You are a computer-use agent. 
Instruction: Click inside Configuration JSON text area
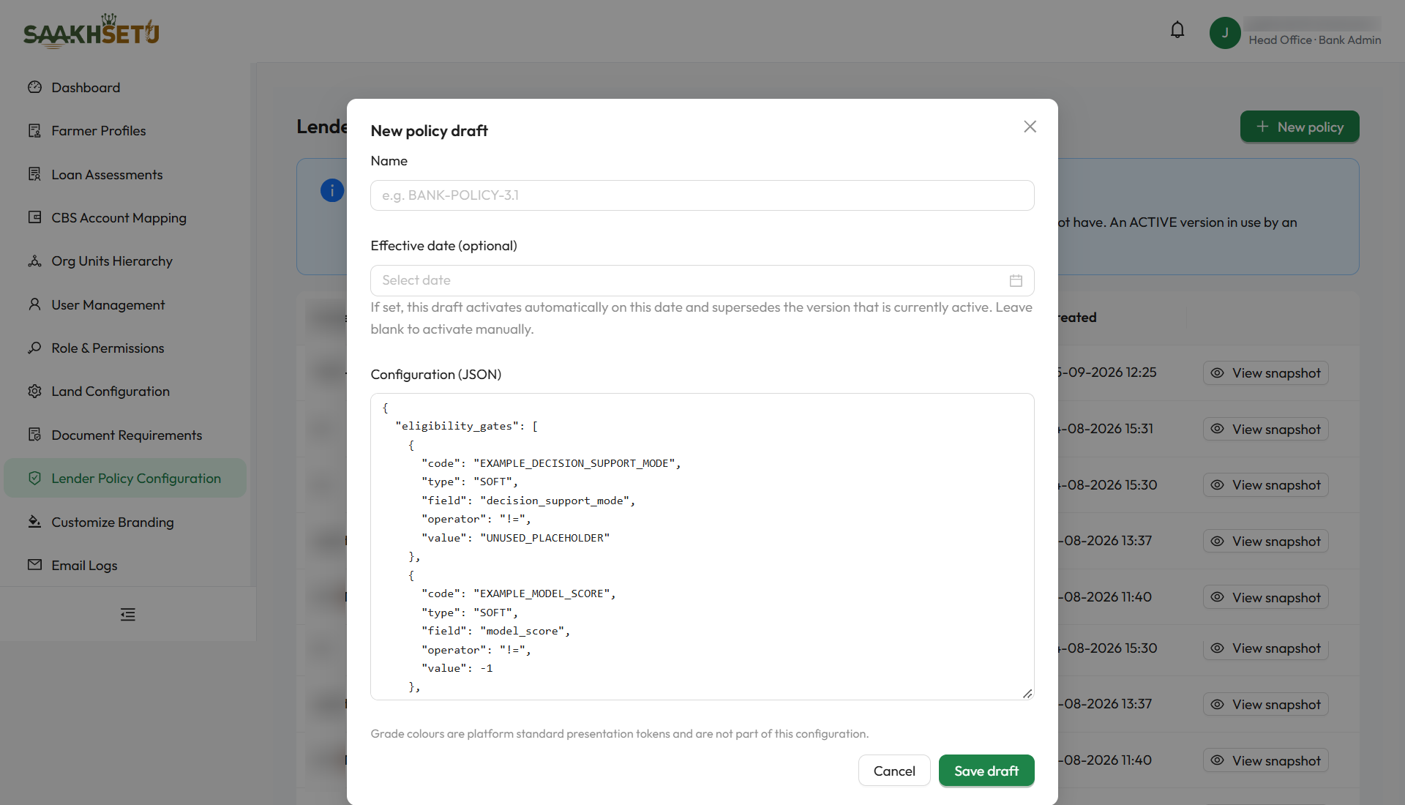(702, 547)
